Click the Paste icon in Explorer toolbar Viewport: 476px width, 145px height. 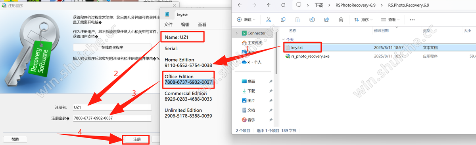297,19
